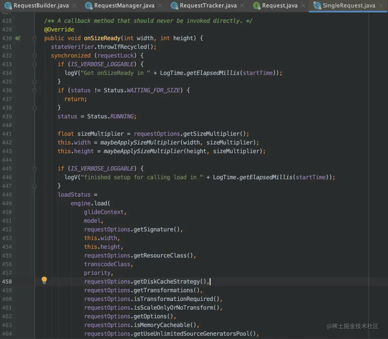Screen dimensions: 388x339
Task: Click the fold end marker on line 447
Action: (x=35, y=186)
